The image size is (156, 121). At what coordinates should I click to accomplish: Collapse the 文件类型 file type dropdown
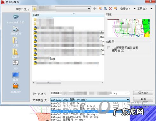coord(128,100)
